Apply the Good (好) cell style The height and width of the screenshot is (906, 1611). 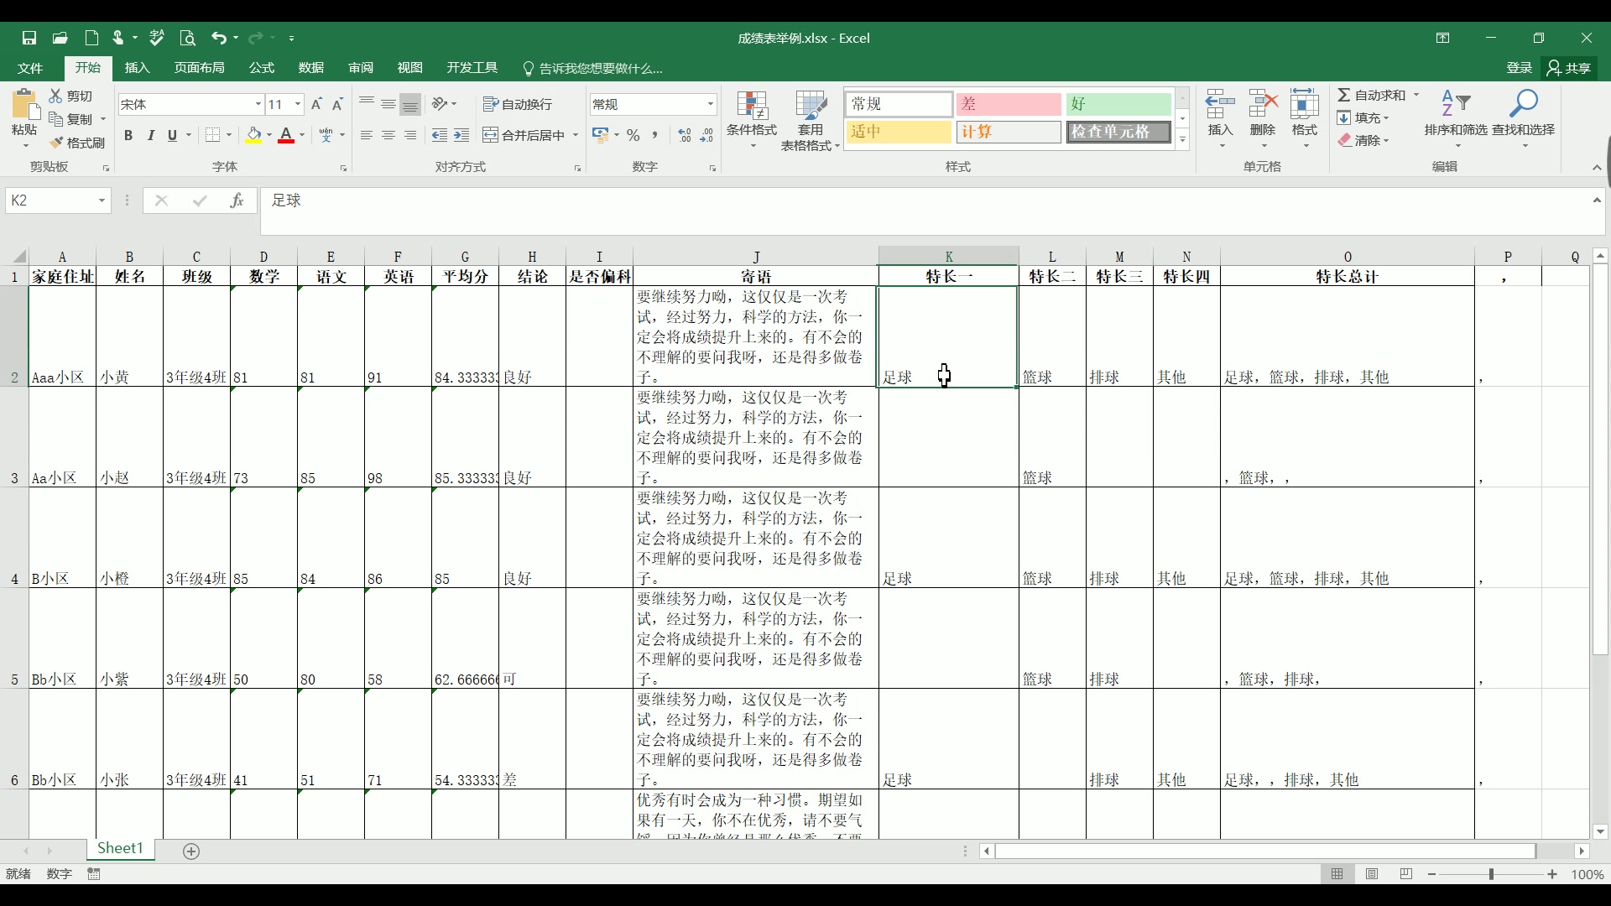tap(1118, 104)
